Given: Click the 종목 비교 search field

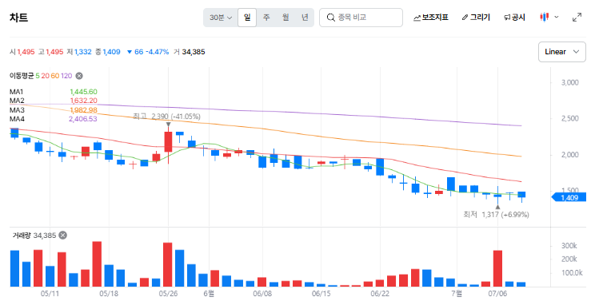Looking at the screenshot, I should (x=361, y=18).
